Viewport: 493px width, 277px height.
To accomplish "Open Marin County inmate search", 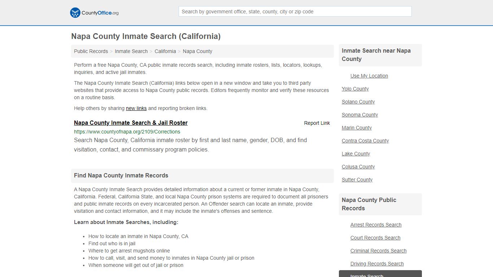I will (x=357, y=128).
